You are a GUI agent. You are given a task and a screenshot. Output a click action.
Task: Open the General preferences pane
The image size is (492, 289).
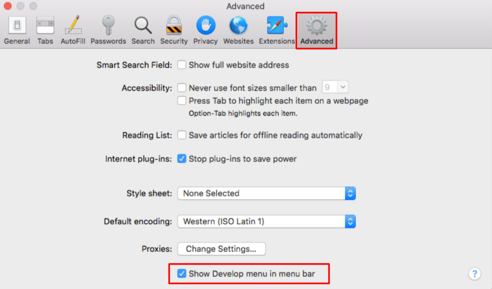(x=17, y=31)
